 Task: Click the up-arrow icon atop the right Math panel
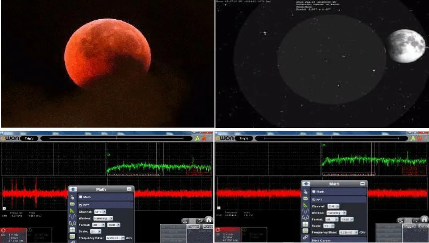click(306, 183)
